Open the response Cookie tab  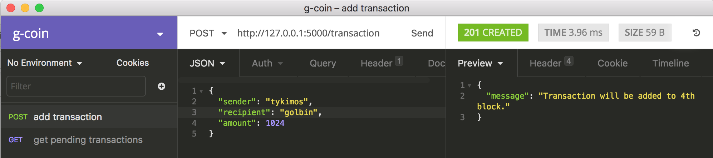click(613, 63)
